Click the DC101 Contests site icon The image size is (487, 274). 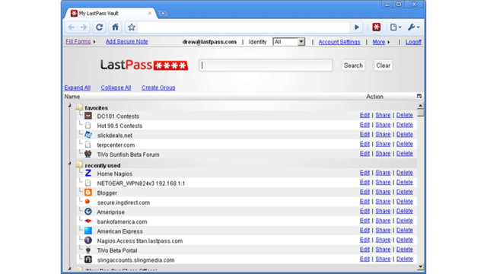click(88, 116)
